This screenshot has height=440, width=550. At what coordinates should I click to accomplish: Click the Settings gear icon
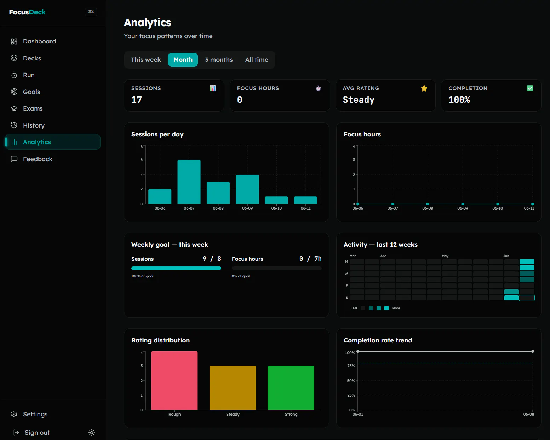[14, 414]
